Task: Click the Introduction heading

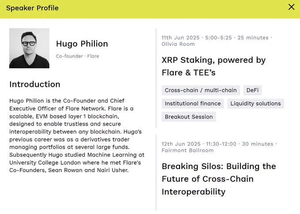Action: [x=35, y=84]
